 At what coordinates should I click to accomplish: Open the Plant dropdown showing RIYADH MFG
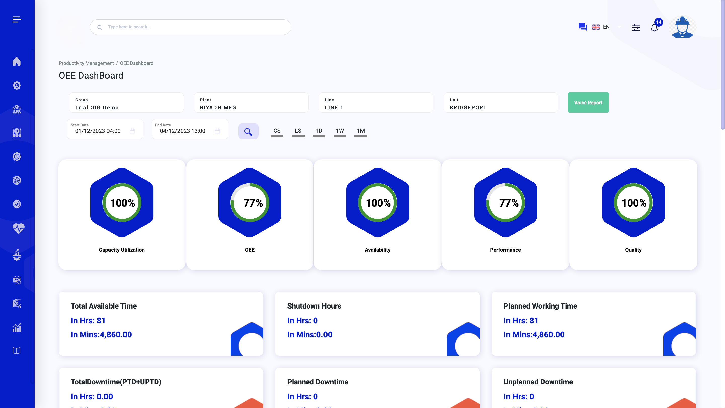pos(251,103)
